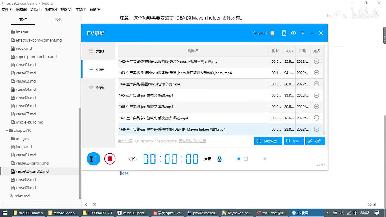Click the mini-mode tablet icon in EV录屏
The width and height of the screenshot is (386, 217).
point(284,33)
